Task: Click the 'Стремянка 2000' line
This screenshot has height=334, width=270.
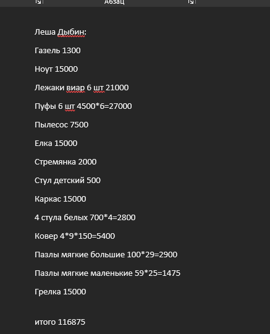Action: (x=65, y=162)
